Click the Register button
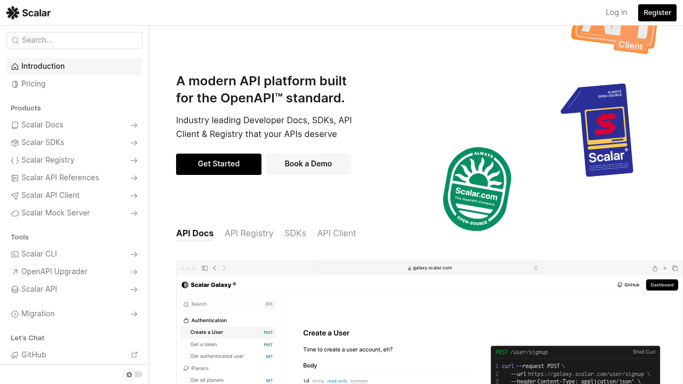 coord(657,13)
